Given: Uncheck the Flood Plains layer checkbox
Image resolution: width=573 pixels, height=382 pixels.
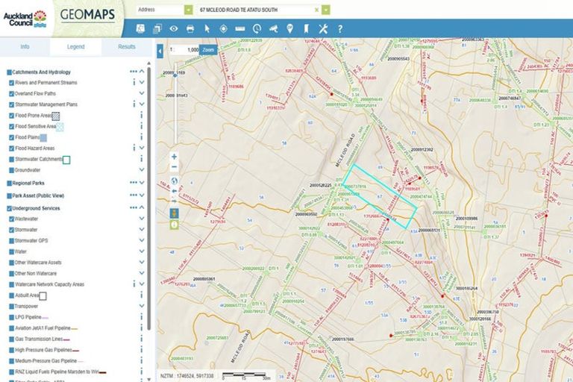Looking at the screenshot, I should (x=12, y=137).
